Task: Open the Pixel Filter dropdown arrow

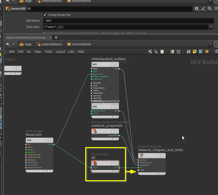Action: (x=211, y=27)
